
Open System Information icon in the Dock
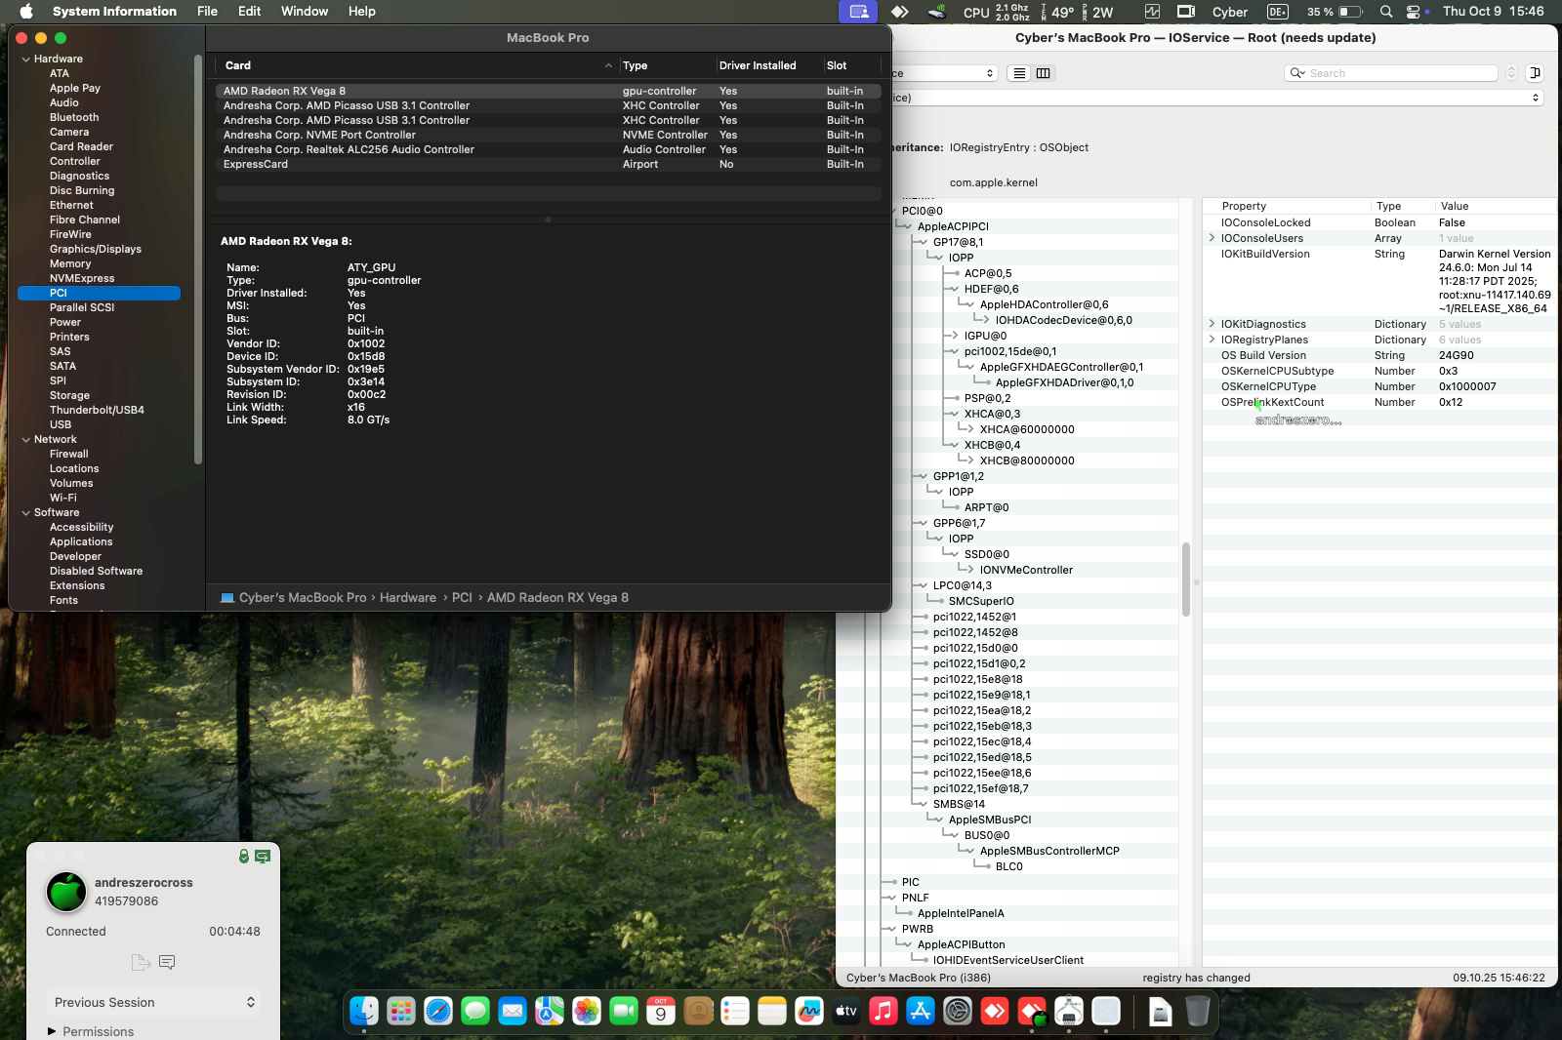click(x=1069, y=1012)
